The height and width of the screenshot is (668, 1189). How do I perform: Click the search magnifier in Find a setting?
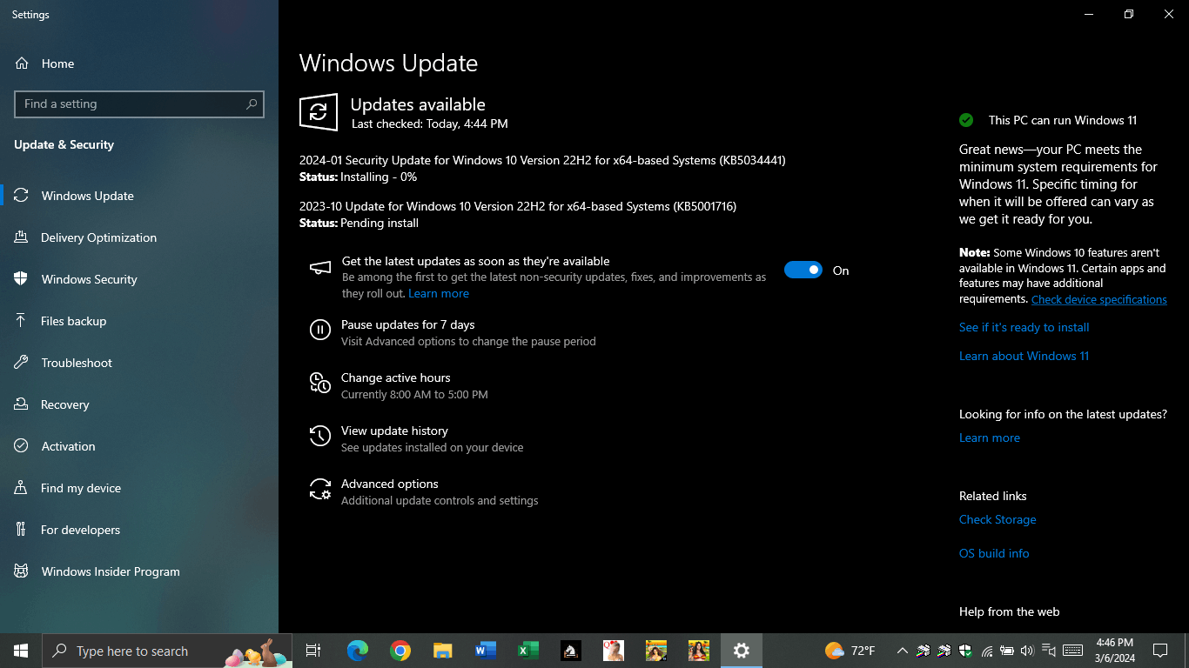tap(252, 104)
